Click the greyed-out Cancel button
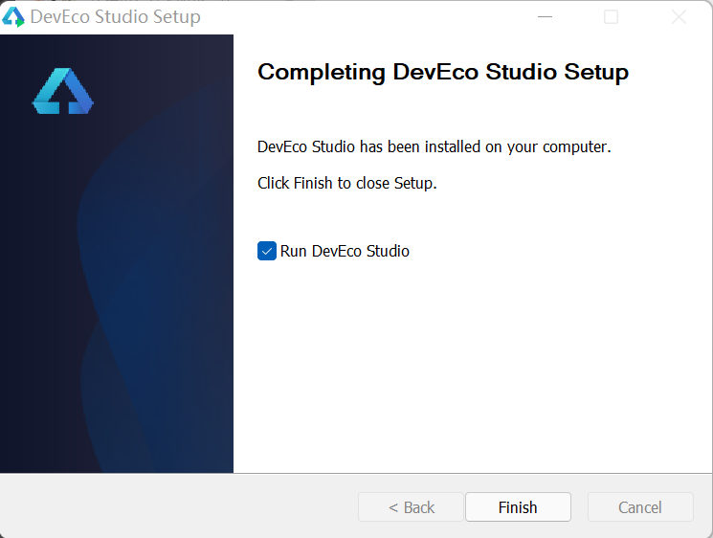 (640, 507)
